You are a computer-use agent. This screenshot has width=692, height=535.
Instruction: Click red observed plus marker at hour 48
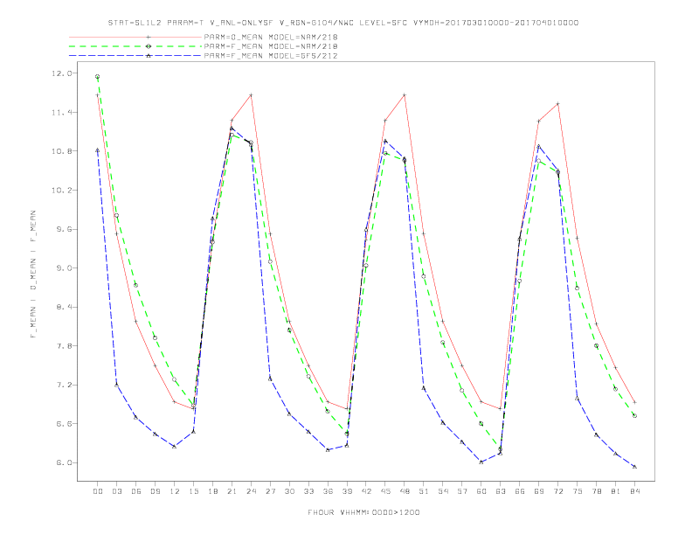coord(405,95)
